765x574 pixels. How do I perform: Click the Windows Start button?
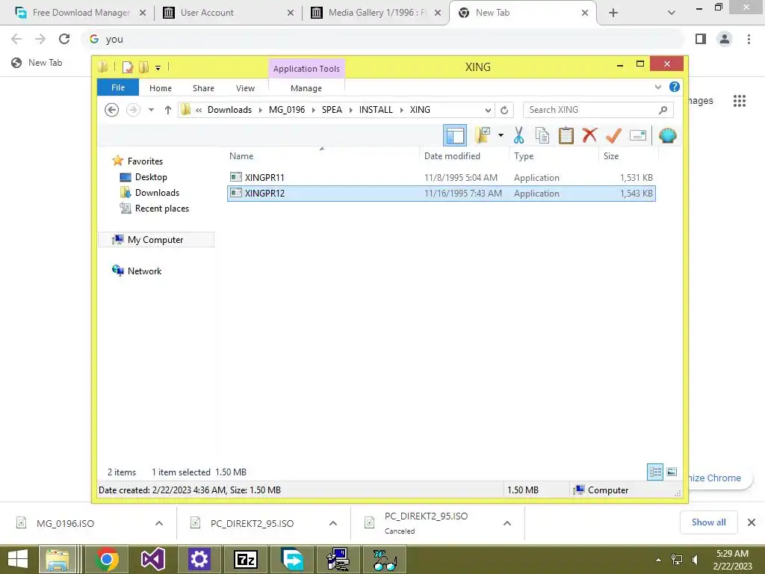[18, 559]
